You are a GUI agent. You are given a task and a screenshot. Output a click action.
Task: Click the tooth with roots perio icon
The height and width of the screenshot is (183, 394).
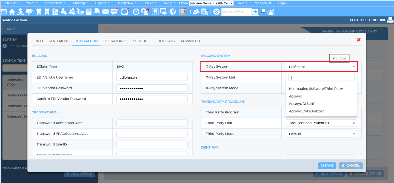pyautogui.click(x=47, y=12)
